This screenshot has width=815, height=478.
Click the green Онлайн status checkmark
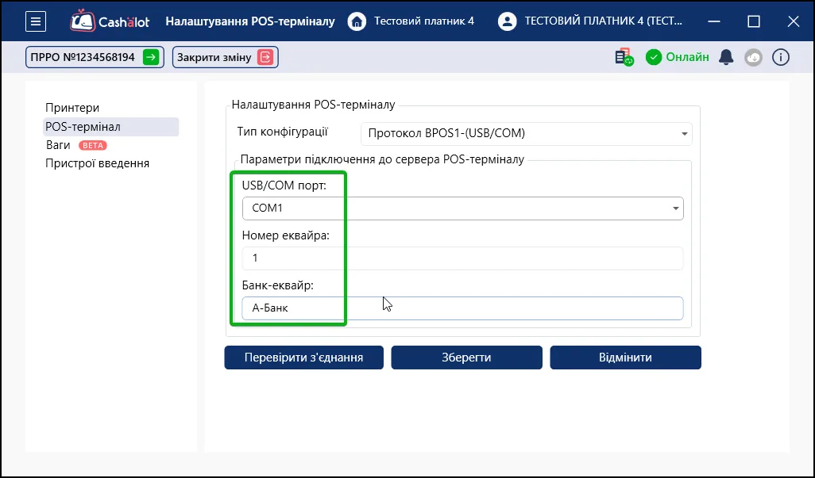(x=654, y=57)
